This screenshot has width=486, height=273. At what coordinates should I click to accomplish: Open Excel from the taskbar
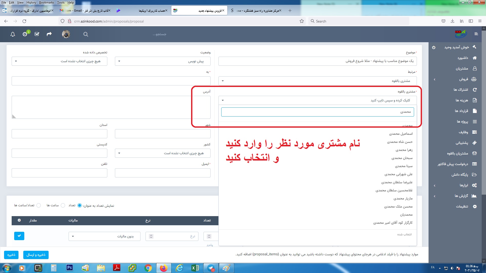pos(195,268)
